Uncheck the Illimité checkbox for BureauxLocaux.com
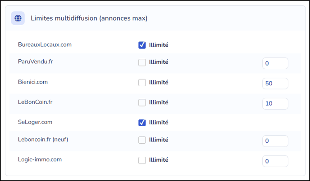This screenshot has width=310, height=181. 142,45
